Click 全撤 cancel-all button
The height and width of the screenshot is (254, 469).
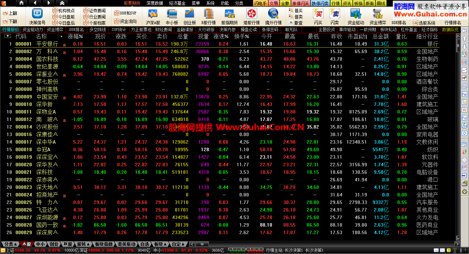[x=285, y=3]
